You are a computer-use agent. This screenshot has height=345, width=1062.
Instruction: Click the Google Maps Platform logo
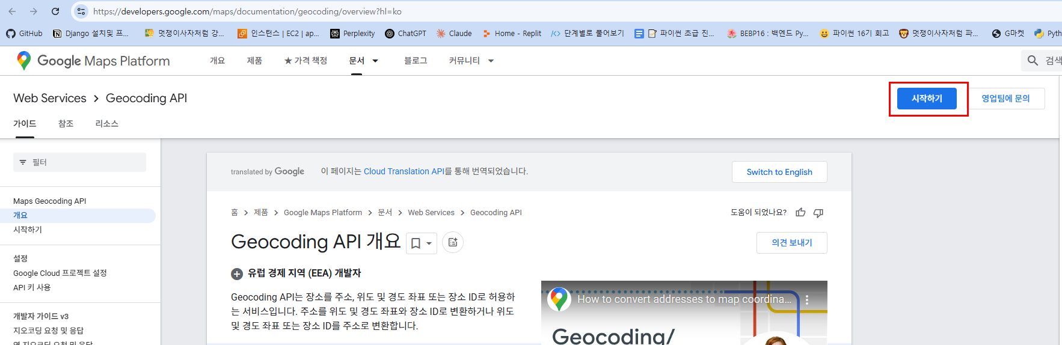(93, 61)
